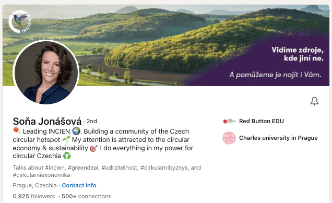Click the Prague, Czechia location text
The width and height of the screenshot is (332, 203).
click(x=35, y=185)
